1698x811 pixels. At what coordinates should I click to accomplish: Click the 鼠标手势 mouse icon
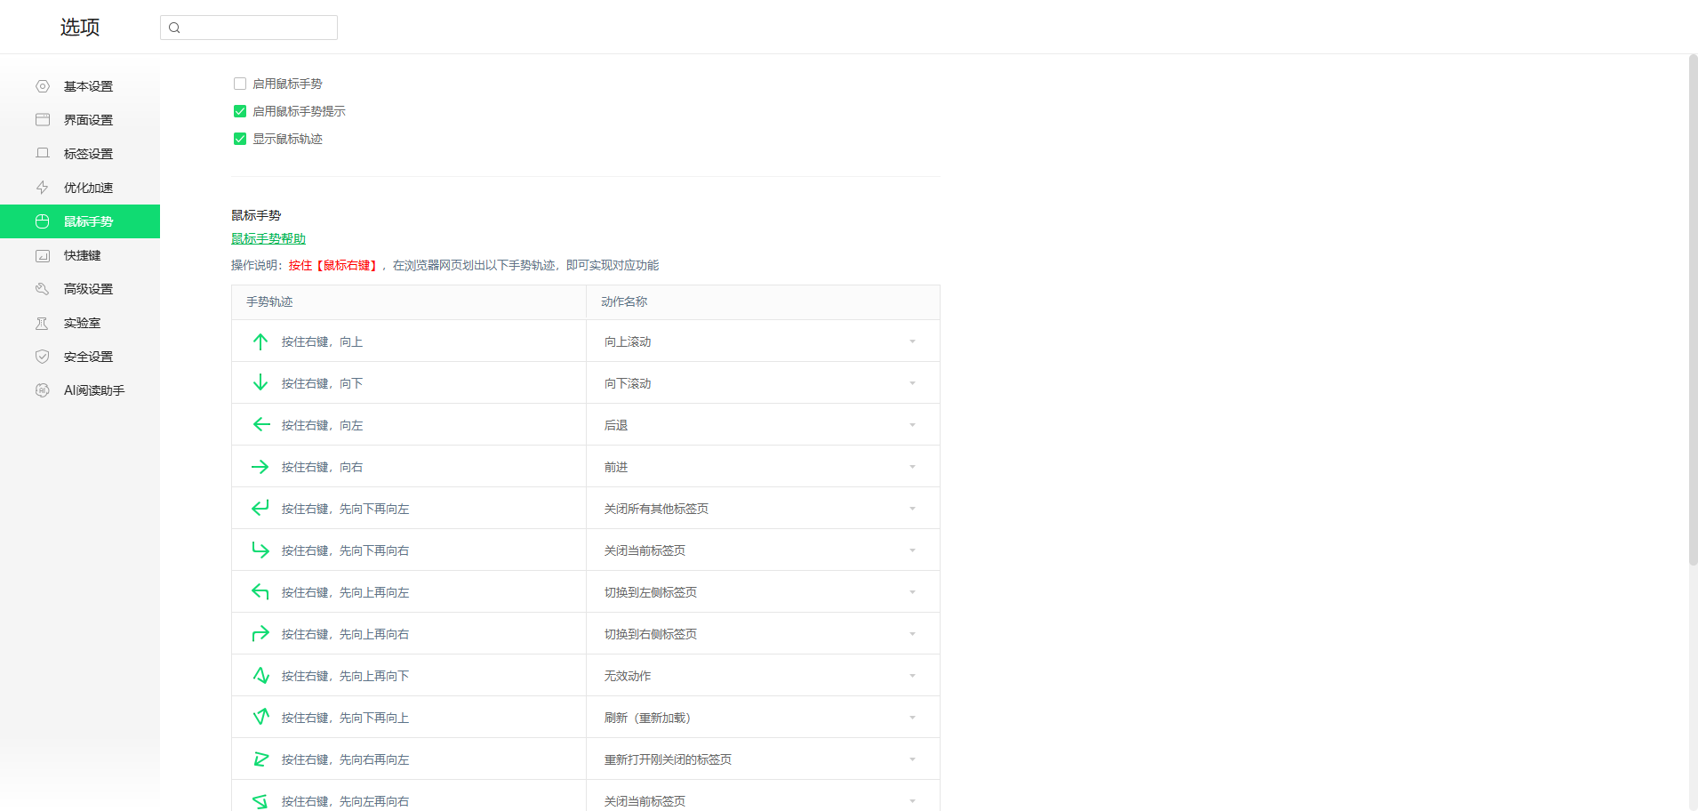[42, 221]
